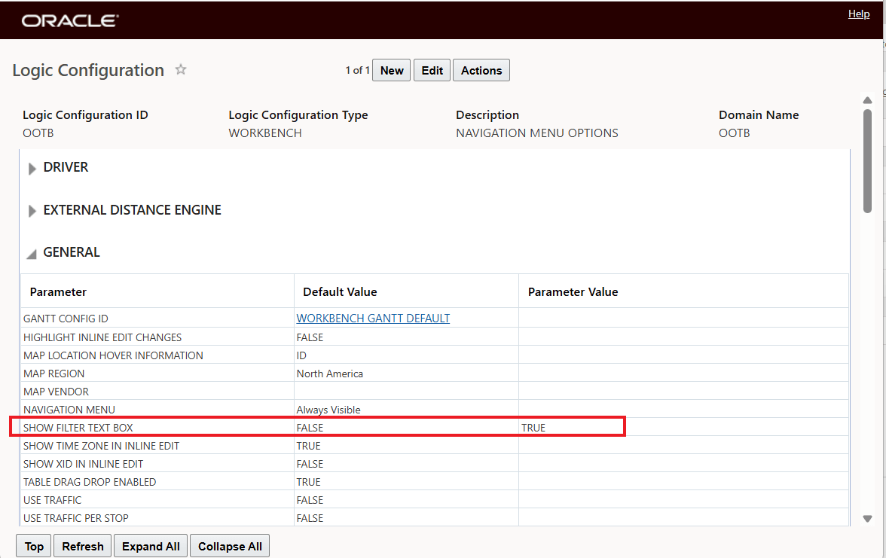This screenshot has height=558, width=886.
Task: Collapse the GENERAL section
Action: 32,252
